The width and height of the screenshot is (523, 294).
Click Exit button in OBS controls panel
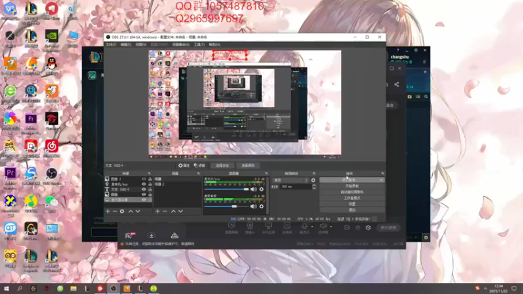(x=352, y=210)
